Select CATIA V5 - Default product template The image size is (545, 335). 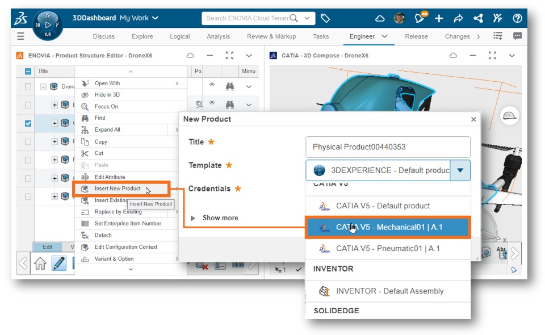point(388,206)
